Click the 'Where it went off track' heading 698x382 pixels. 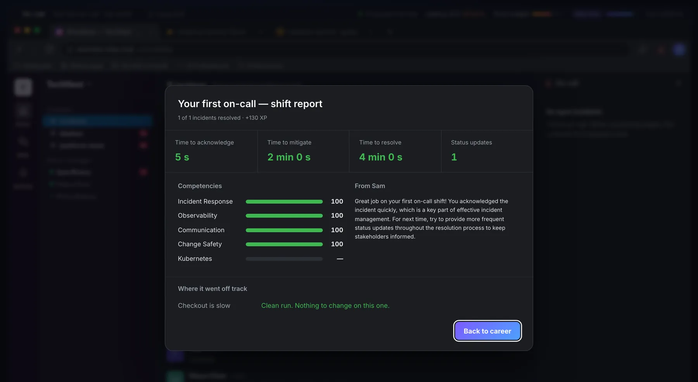[213, 289]
